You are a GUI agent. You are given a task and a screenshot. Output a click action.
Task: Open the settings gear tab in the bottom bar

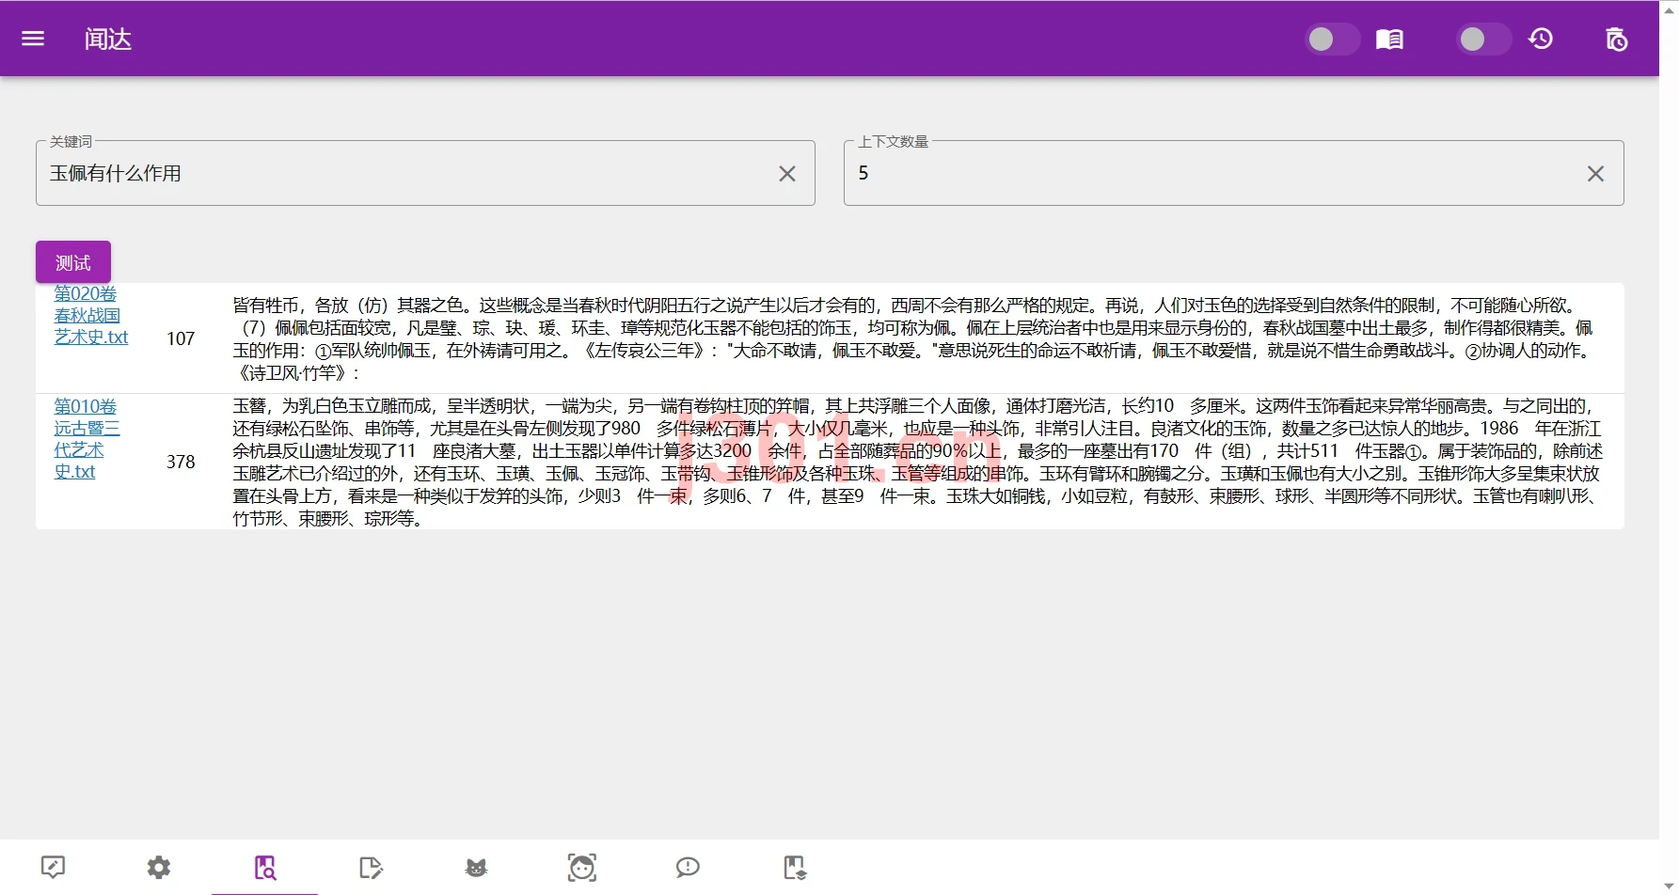pyautogui.click(x=159, y=867)
